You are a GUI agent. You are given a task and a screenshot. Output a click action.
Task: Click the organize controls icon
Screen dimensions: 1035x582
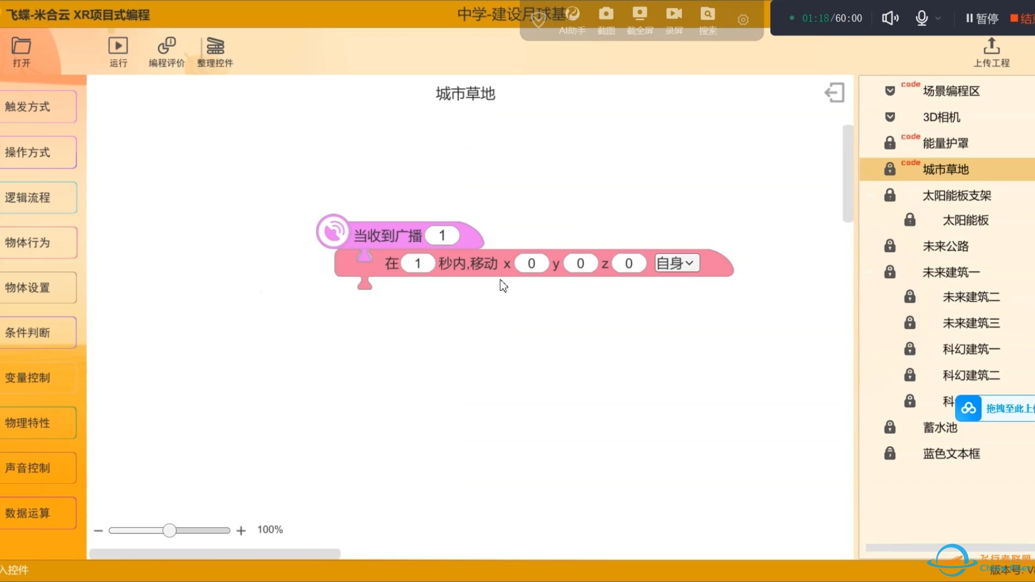pos(215,46)
